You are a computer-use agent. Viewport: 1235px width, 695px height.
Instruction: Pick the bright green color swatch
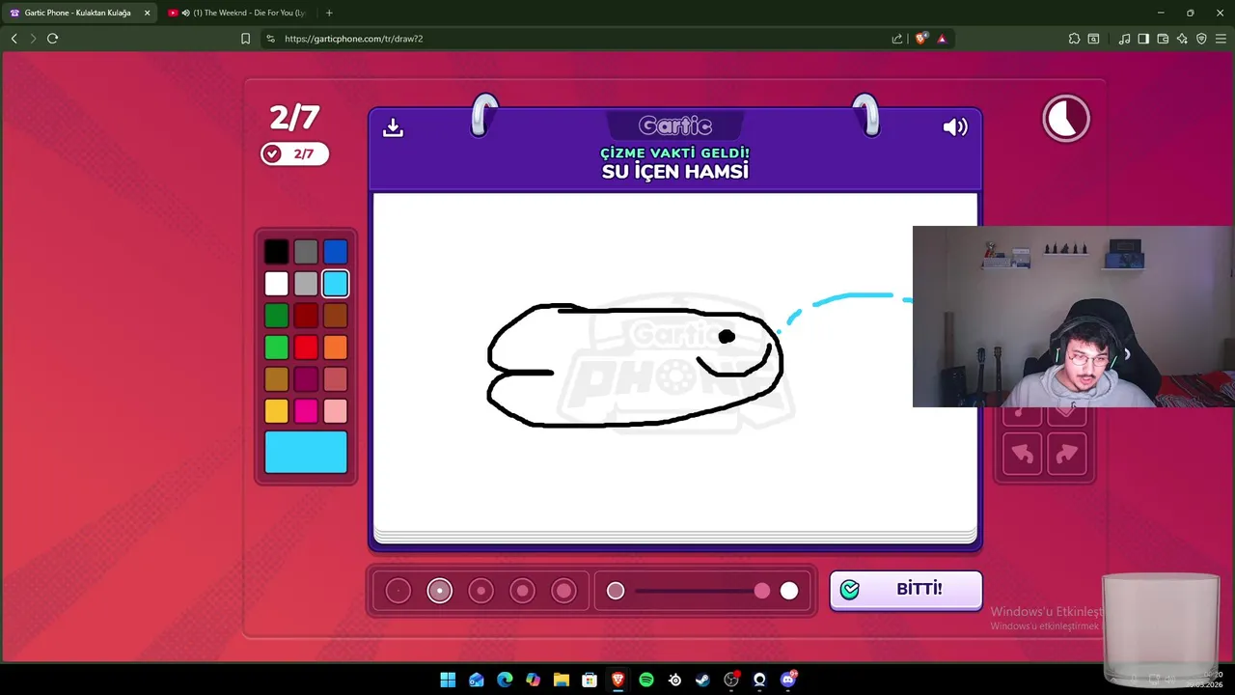[277, 347]
